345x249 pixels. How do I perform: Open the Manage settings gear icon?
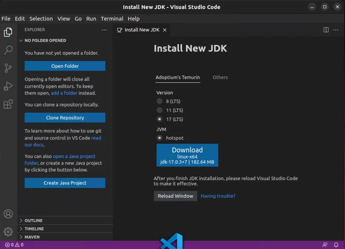pos(8,232)
